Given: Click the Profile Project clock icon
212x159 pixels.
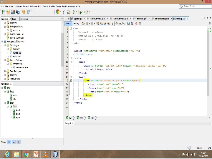Looking at the screenshot, I should pos(86,12).
